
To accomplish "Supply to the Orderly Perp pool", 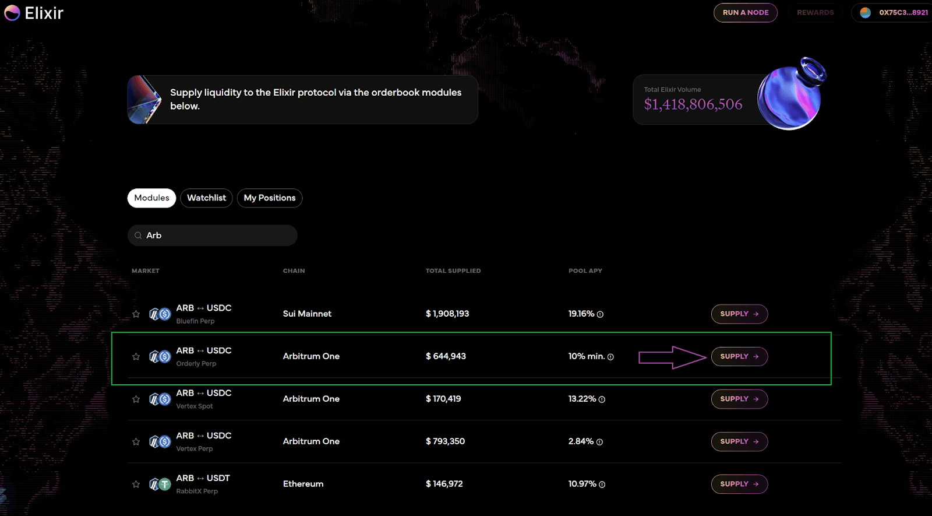I will (739, 356).
